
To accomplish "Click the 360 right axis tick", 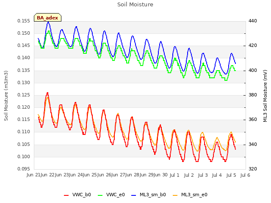I will pos(253,119).
